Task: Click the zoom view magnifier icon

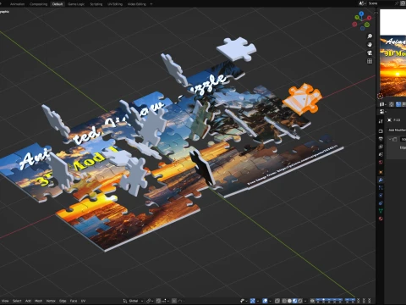Action: (370, 36)
